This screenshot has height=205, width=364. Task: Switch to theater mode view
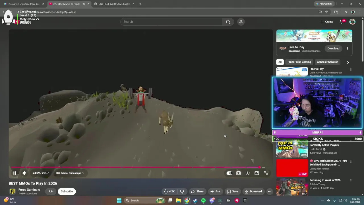[x=257, y=173]
